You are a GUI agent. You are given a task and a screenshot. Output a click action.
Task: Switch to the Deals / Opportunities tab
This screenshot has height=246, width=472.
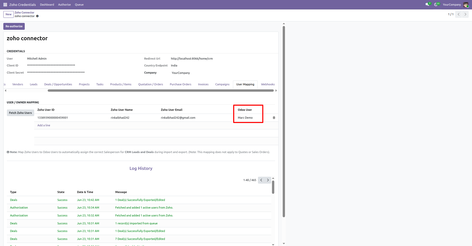(x=58, y=84)
